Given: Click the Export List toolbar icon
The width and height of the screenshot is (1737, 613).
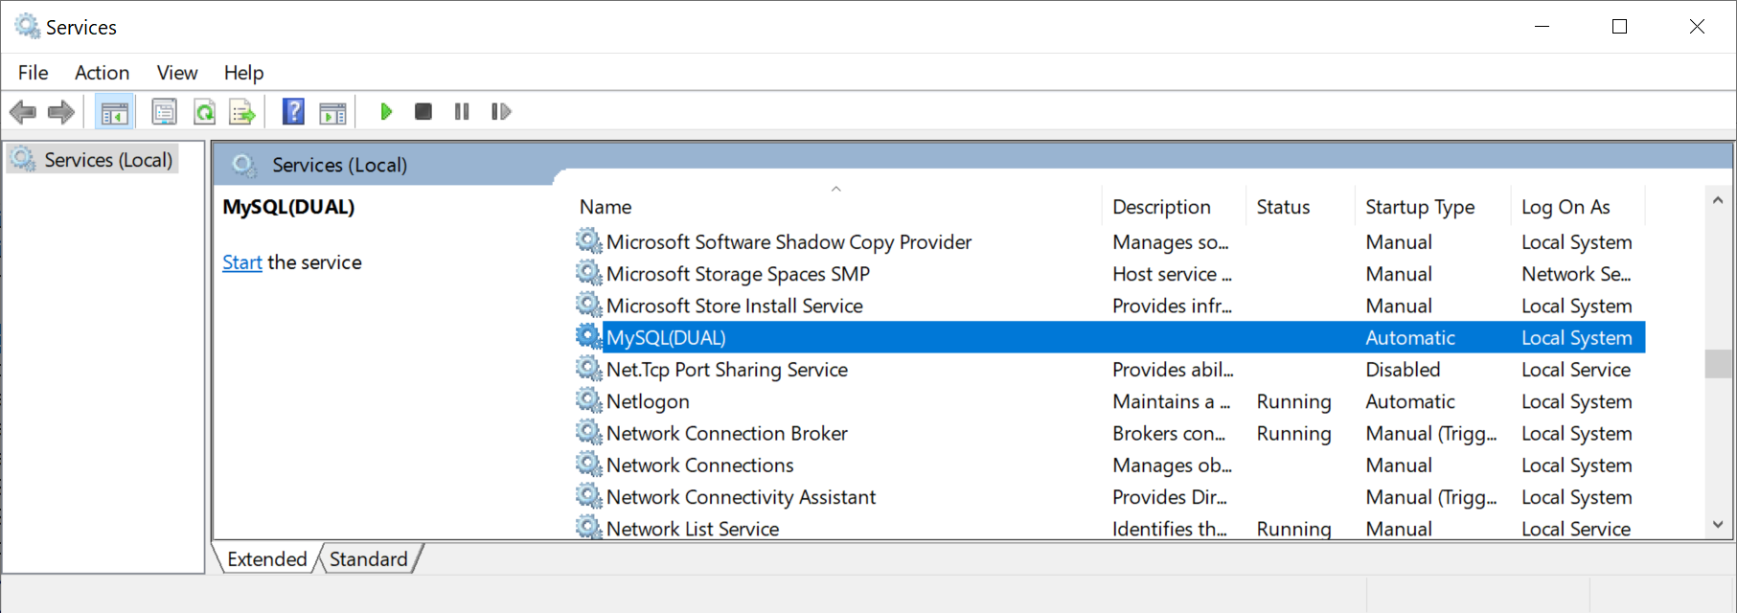Looking at the screenshot, I should tap(242, 112).
